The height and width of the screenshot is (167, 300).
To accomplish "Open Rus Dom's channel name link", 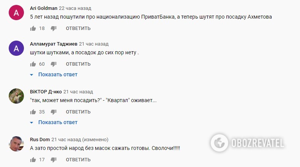I will pyautogui.click(x=39, y=139).
